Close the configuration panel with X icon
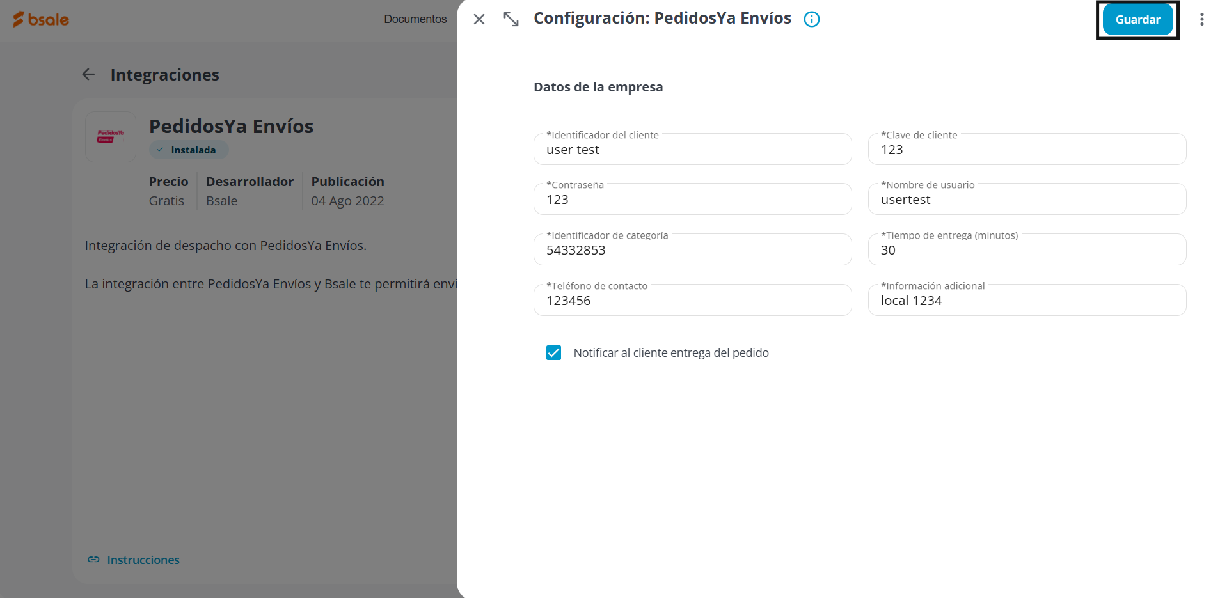This screenshot has width=1220, height=598. coord(479,19)
